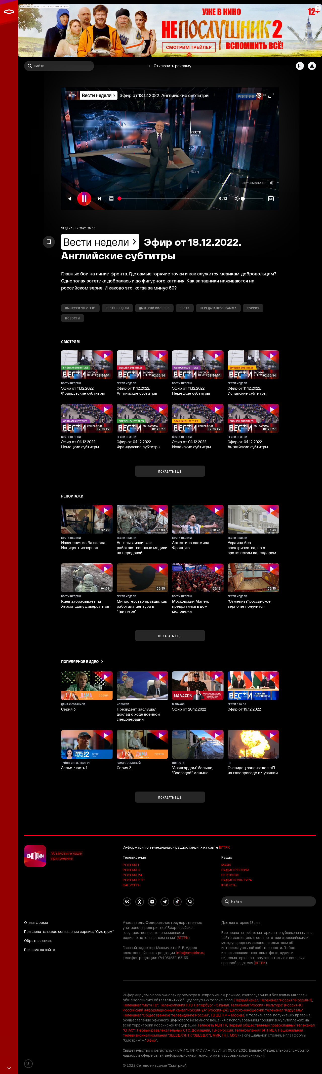Skip to the previous video in player
Viewport: 322px width, 1074px height.
(x=69, y=199)
